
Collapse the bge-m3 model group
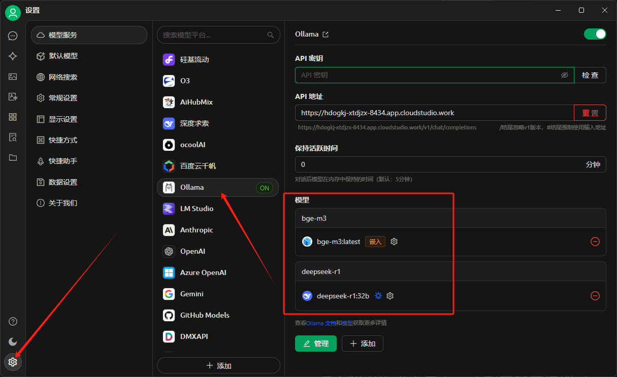(x=450, y=218)
